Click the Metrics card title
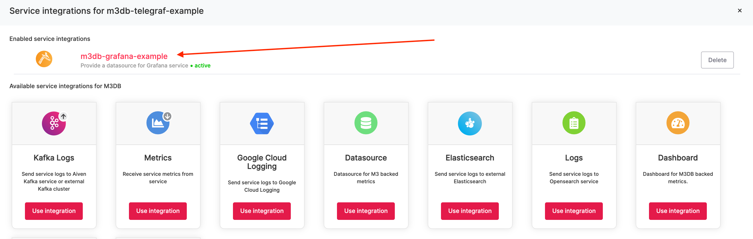The width and height of the screenshot is (753, 239). [158, 158]
